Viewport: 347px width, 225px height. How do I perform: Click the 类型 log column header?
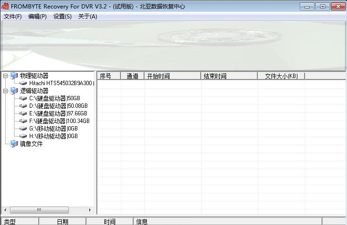pyautogui.click(x=20, y=221)
